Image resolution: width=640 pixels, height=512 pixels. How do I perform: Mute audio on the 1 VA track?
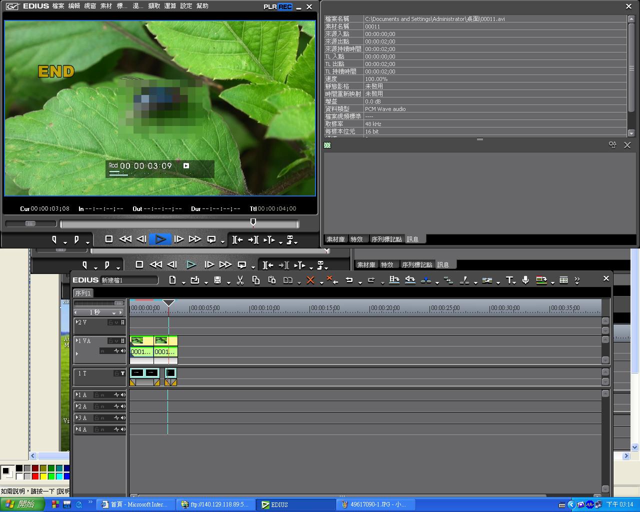point(123,351)
